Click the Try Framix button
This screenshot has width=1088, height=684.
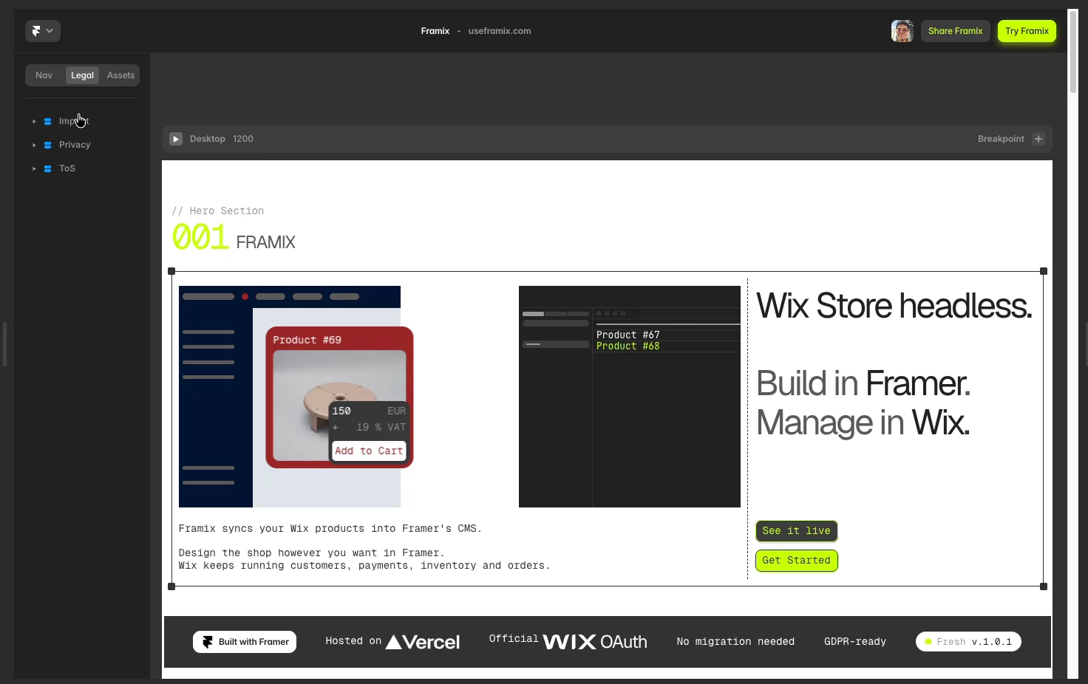click(1027, 31)
